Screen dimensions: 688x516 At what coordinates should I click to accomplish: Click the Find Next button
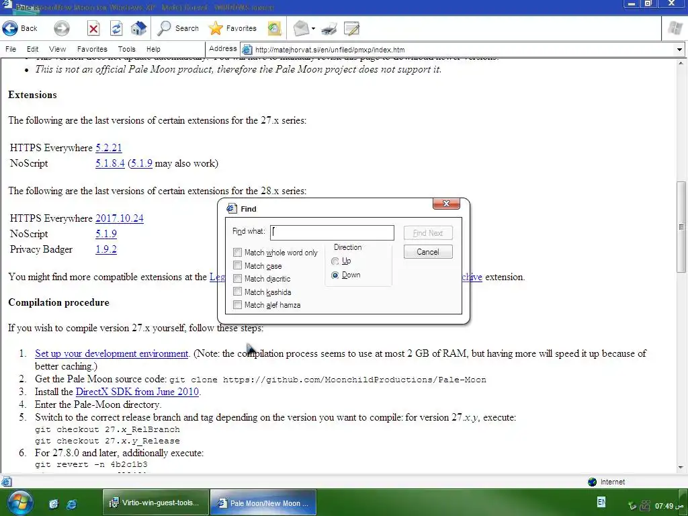428,233
